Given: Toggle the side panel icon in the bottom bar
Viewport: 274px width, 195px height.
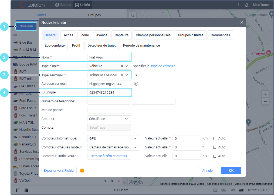Looking at the screenshot, I should (x=18, y=190).
